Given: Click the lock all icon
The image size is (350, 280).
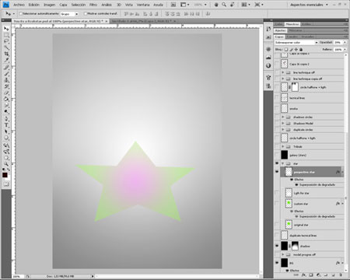Looking at the screenshot, I should coord(301,49).
